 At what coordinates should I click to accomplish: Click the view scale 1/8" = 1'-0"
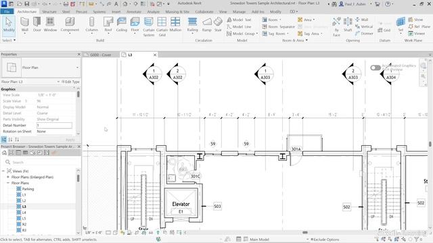coord(93,232)
